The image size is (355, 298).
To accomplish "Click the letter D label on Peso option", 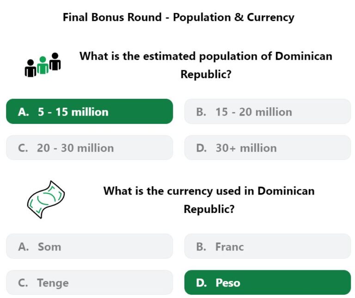I will tap(201, 283).
